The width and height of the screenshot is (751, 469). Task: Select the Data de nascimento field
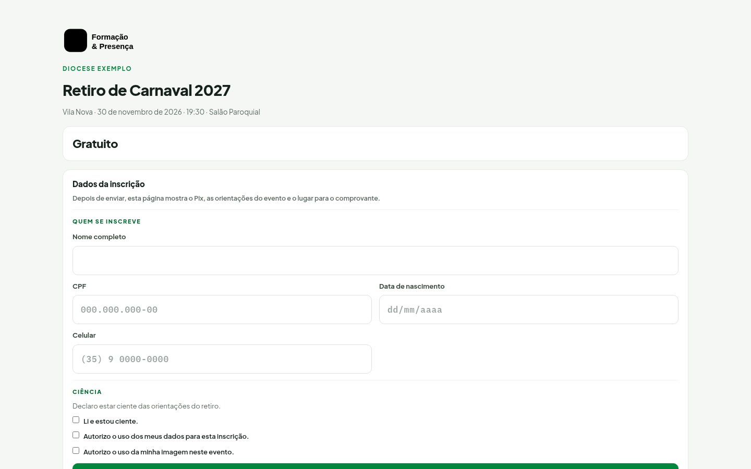(529, 310)
